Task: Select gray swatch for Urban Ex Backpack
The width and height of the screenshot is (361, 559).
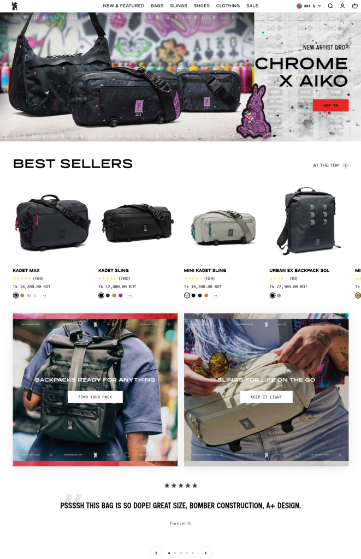Action: [279, 295]
